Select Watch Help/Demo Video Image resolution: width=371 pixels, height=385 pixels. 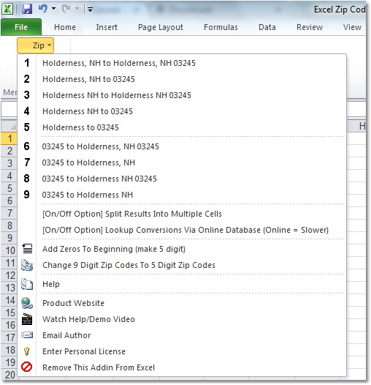[182, 319]
